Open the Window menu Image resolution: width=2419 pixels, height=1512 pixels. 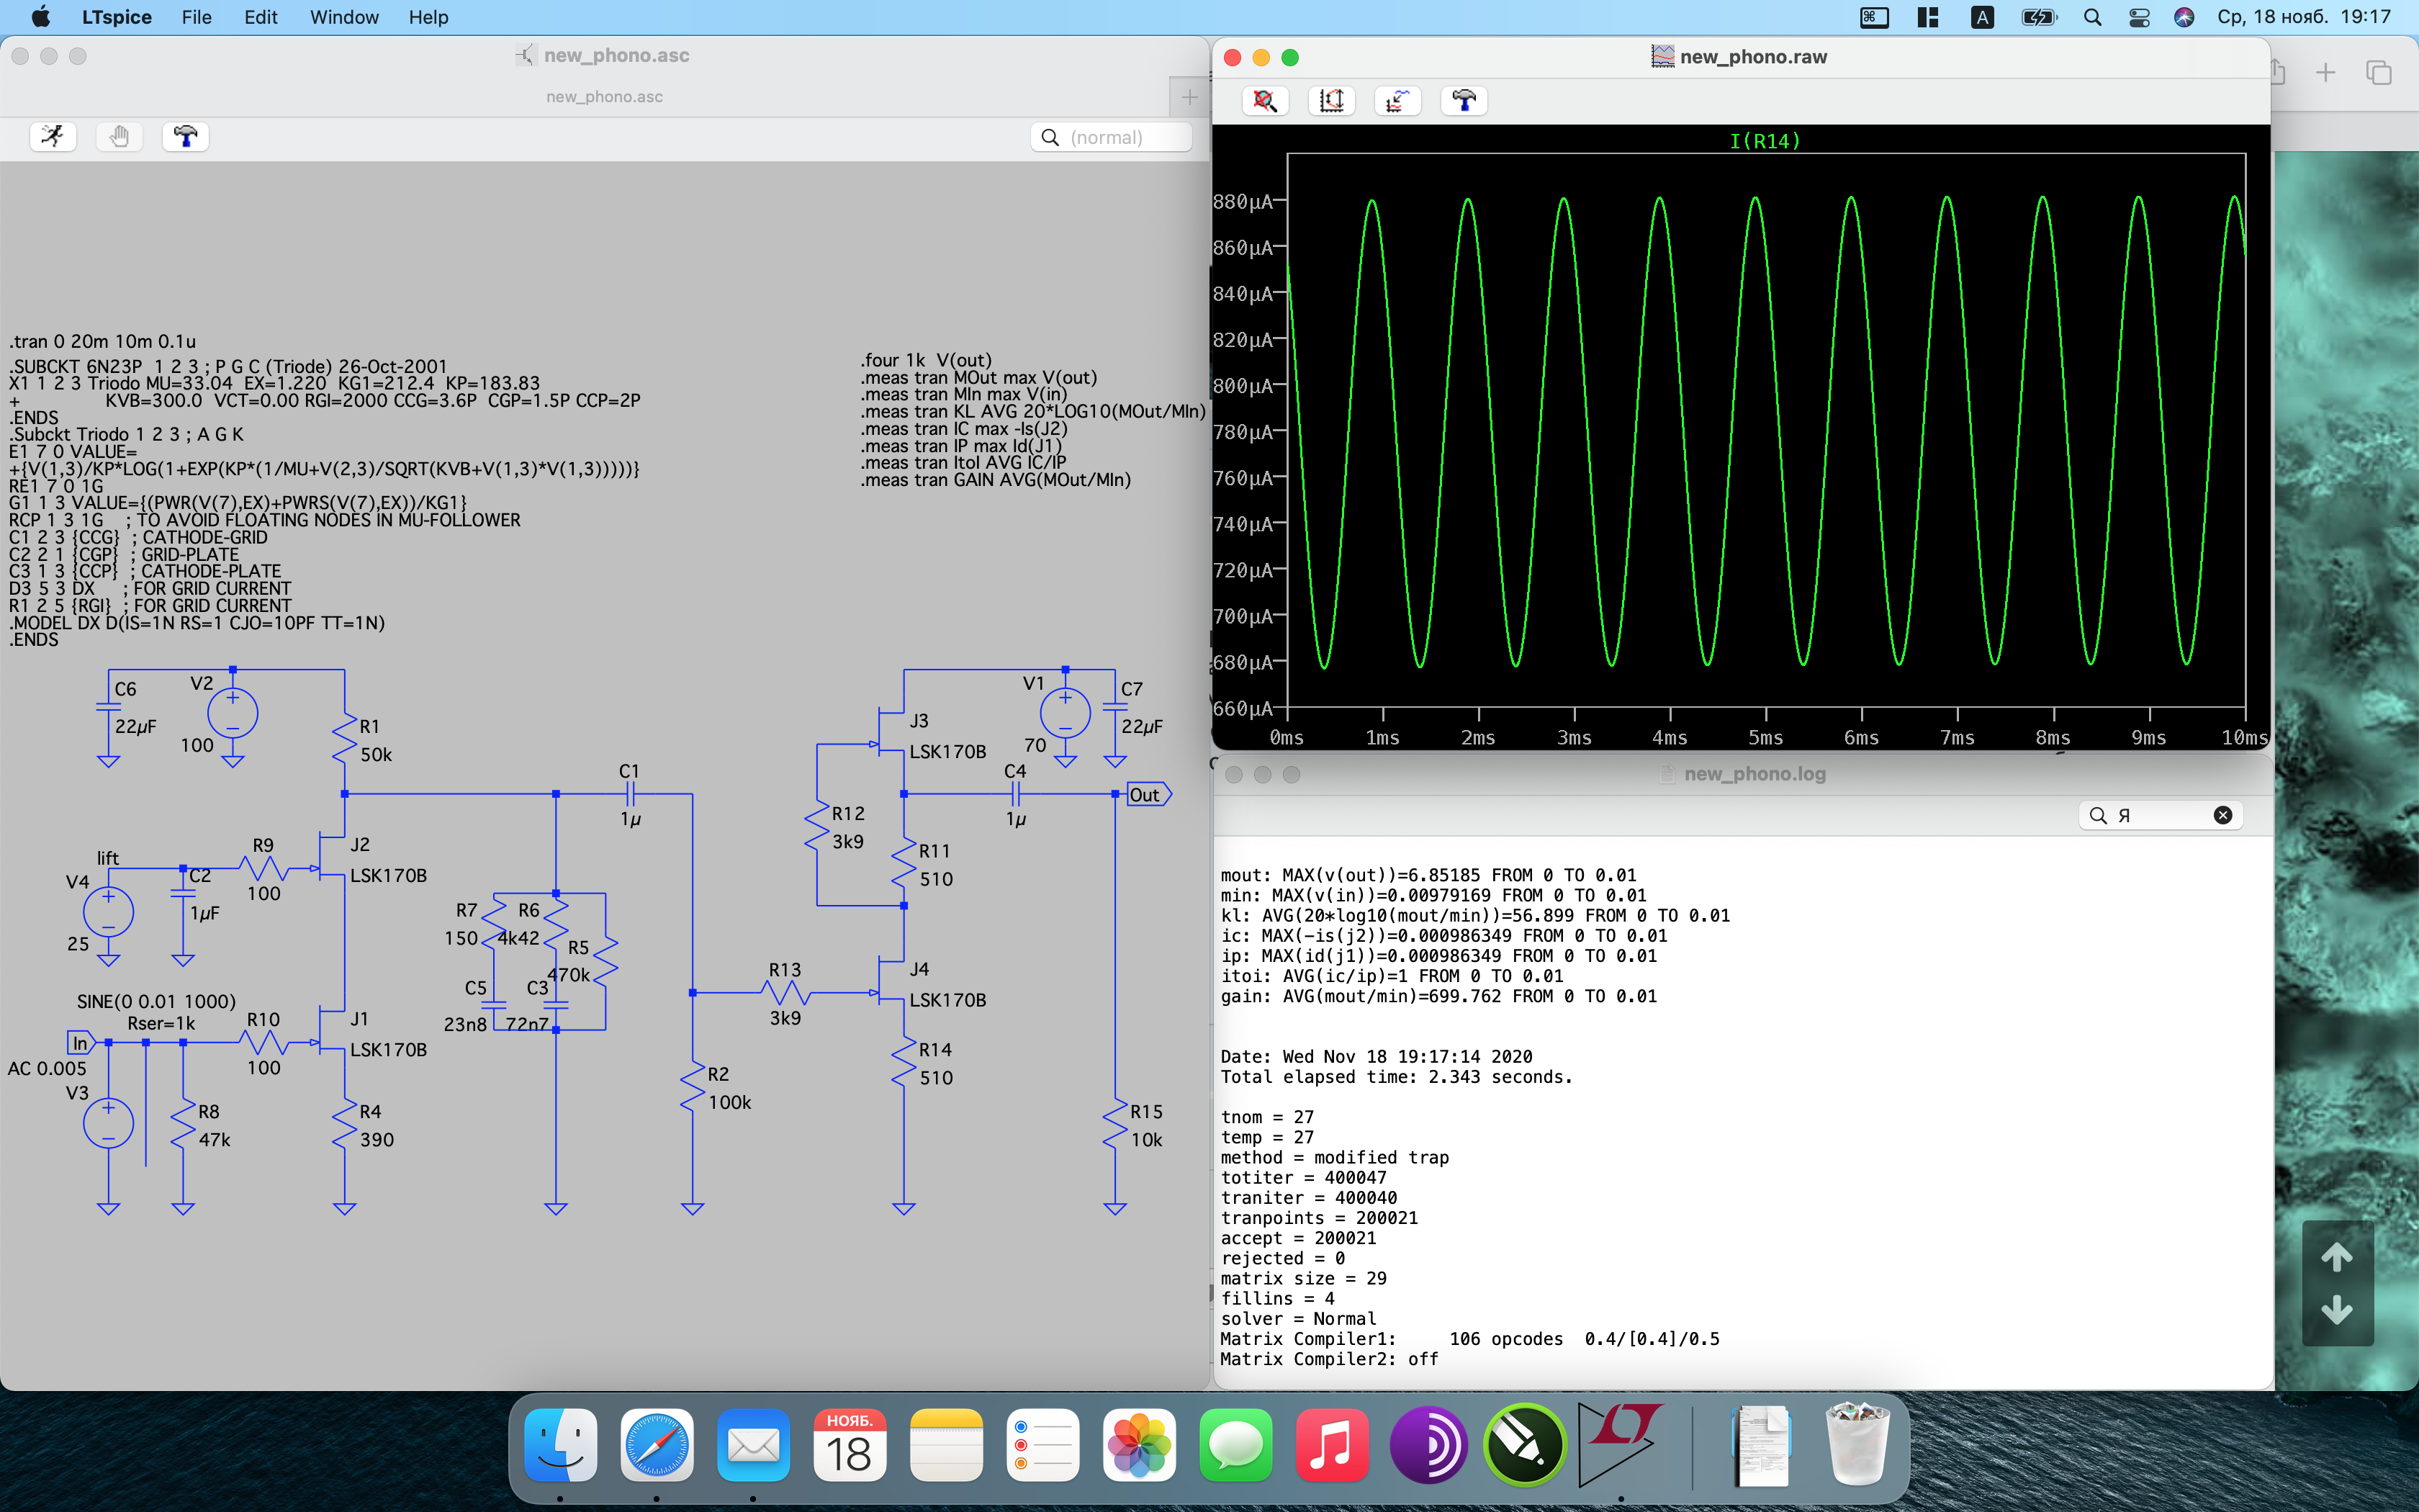[344, 17]
